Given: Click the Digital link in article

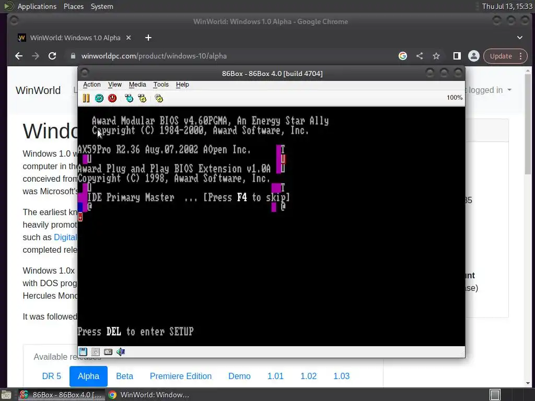Looking at the screenshot, I should coord(65,238).
